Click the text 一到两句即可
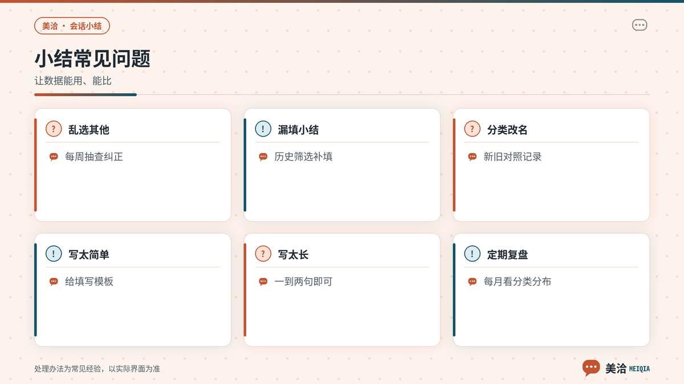 point(303,282)
